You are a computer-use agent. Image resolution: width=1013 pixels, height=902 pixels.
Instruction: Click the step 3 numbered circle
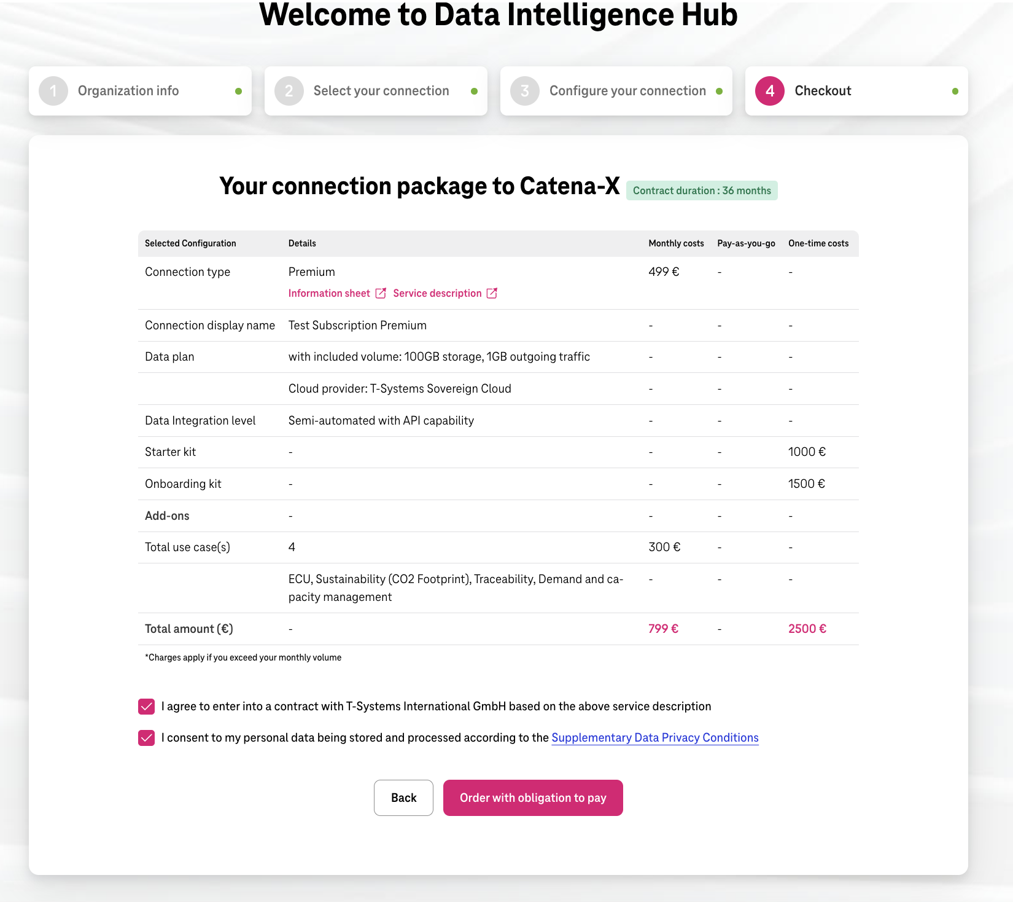coord(524,90)
